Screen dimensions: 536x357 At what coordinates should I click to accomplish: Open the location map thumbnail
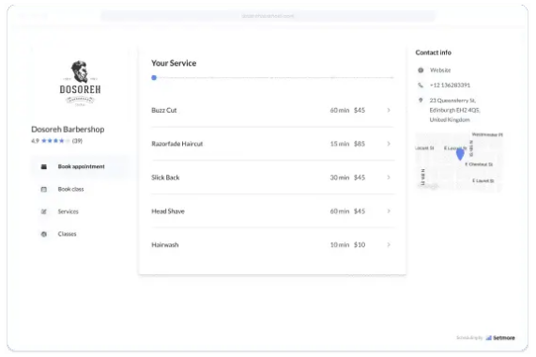[x=459, y=162]
